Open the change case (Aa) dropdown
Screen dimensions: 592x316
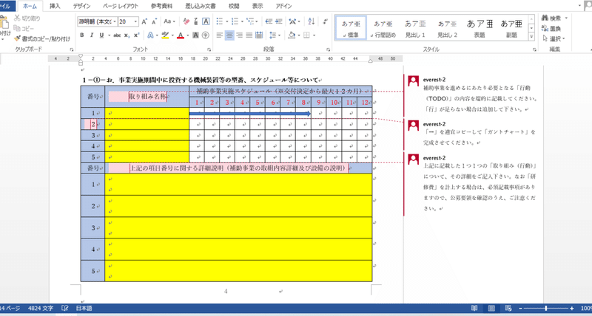pos(170,21)
